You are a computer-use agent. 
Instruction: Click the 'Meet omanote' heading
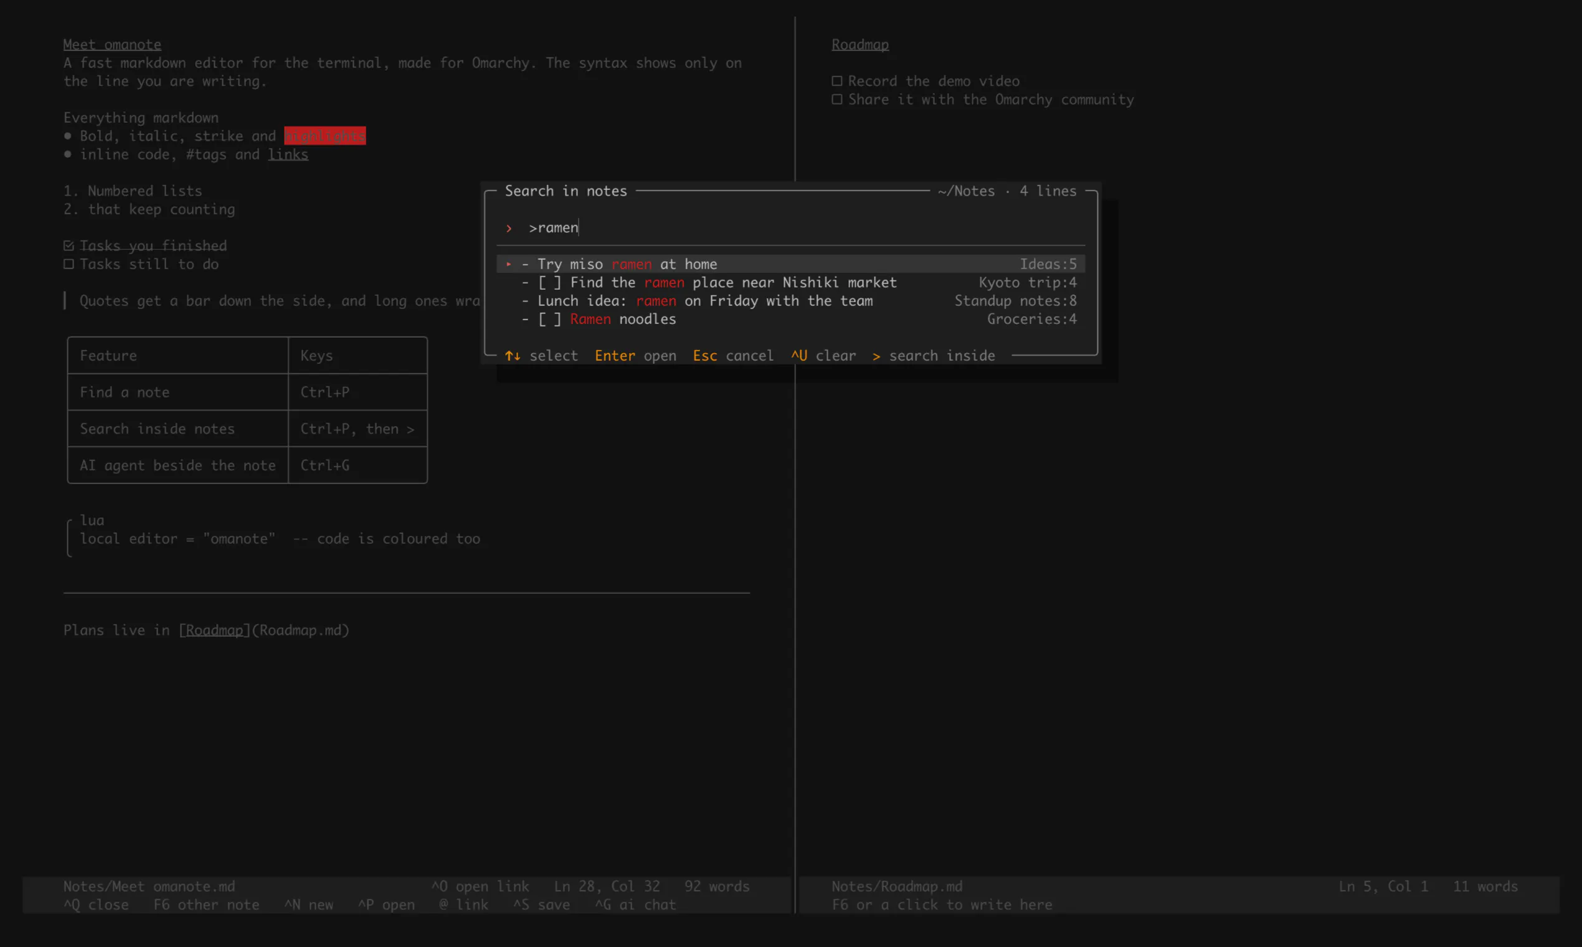(112, 45)
